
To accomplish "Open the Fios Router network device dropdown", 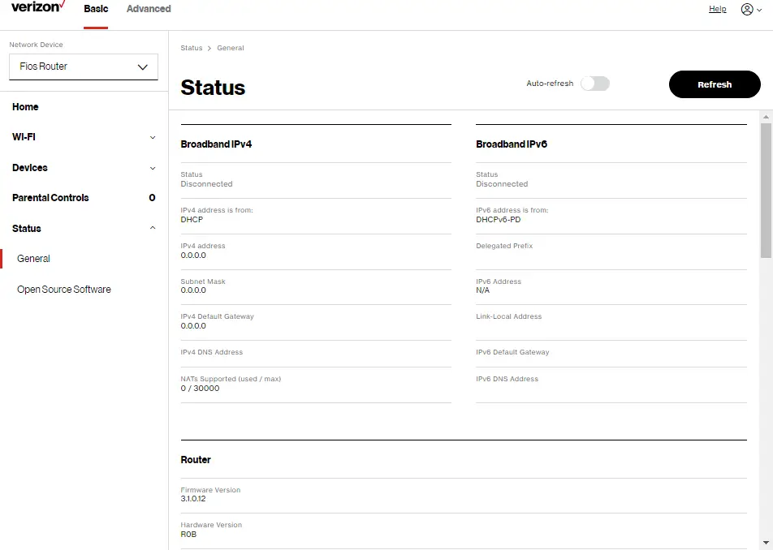I will tap(83, 67).
